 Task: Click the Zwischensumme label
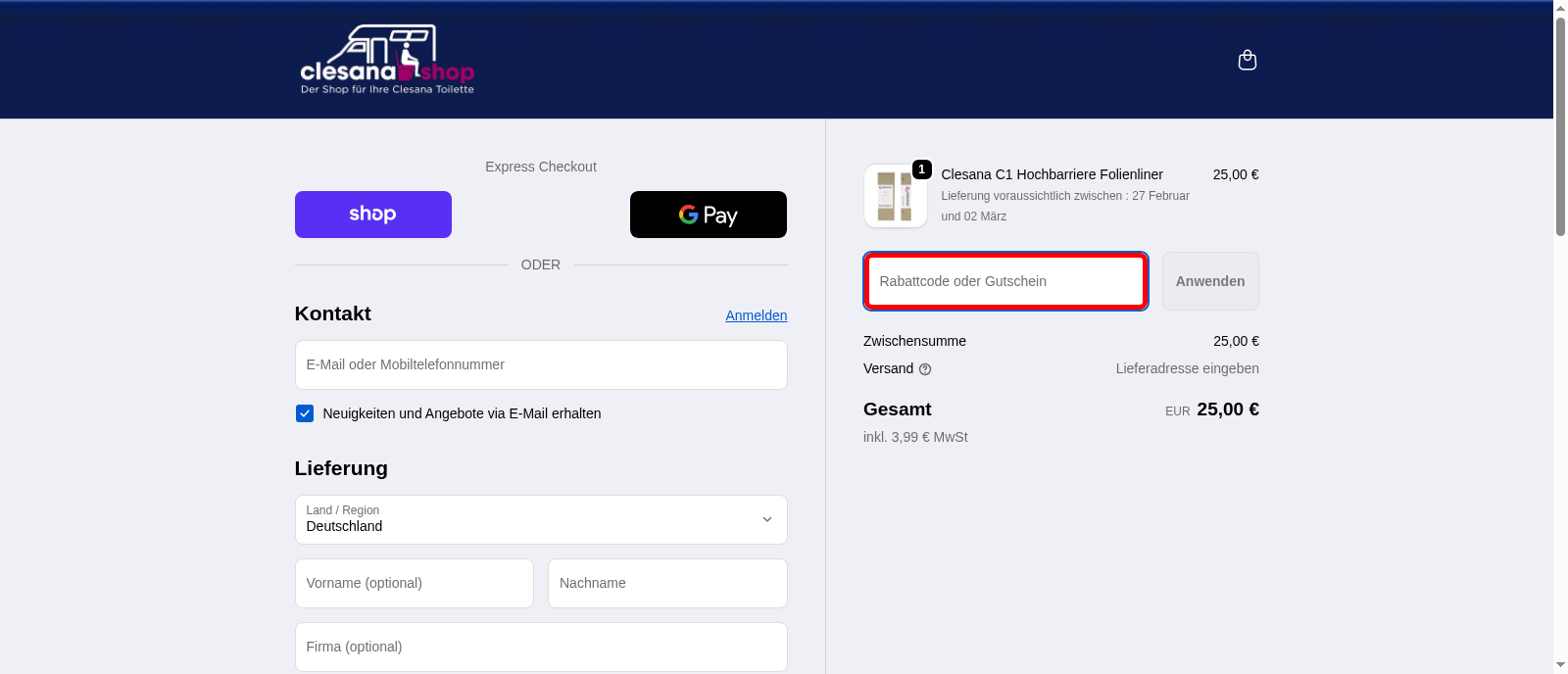tap(914, 341)
